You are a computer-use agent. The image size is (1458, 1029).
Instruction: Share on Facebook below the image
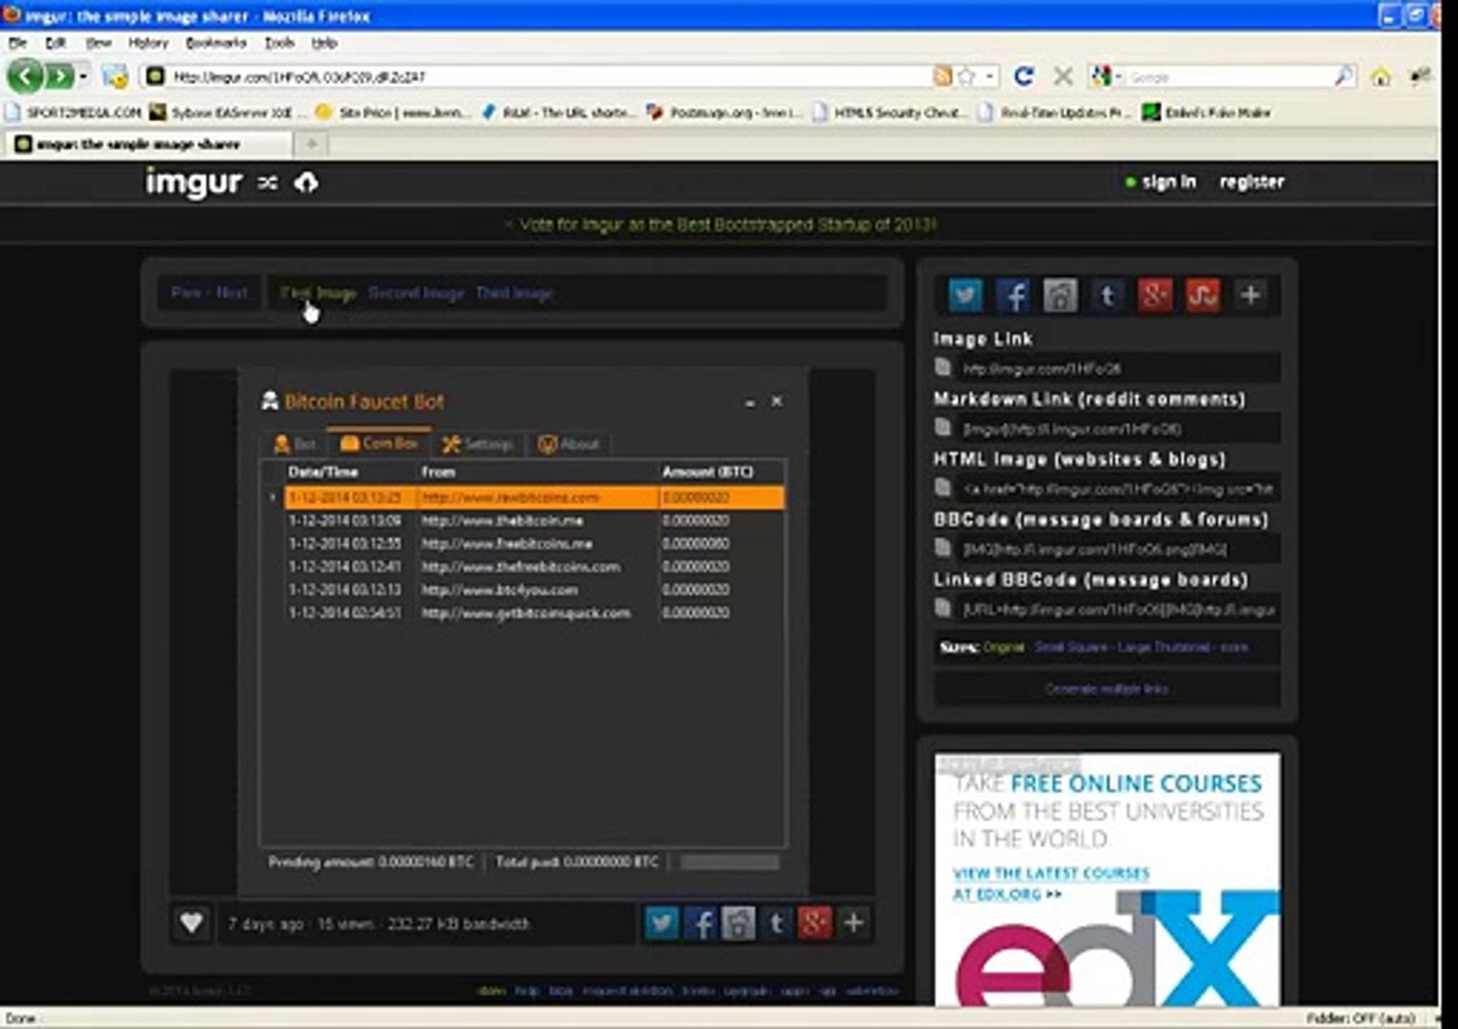pyautogui.click(x=700, y=922)
